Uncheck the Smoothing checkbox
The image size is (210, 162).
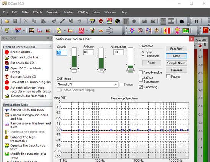[x=141, y=87]
